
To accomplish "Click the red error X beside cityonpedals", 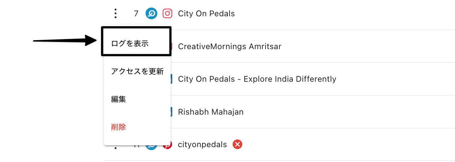I will click(x=237, y=145).
